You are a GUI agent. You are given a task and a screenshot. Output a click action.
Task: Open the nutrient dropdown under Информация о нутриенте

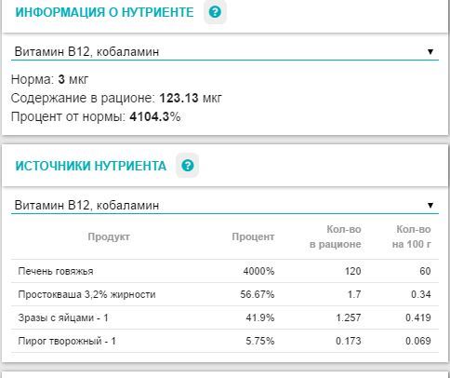(x=225, y=51)
